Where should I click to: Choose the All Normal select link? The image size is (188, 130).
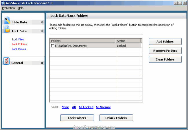tap(103, 107)
